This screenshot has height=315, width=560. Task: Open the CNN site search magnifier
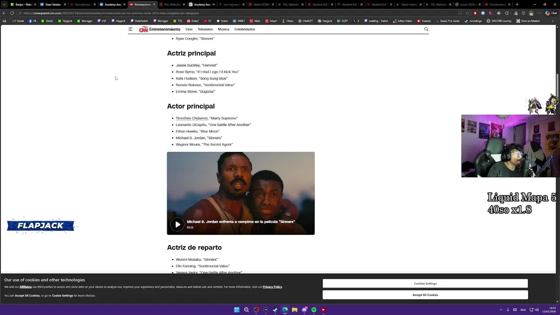[x=426, y=29]
